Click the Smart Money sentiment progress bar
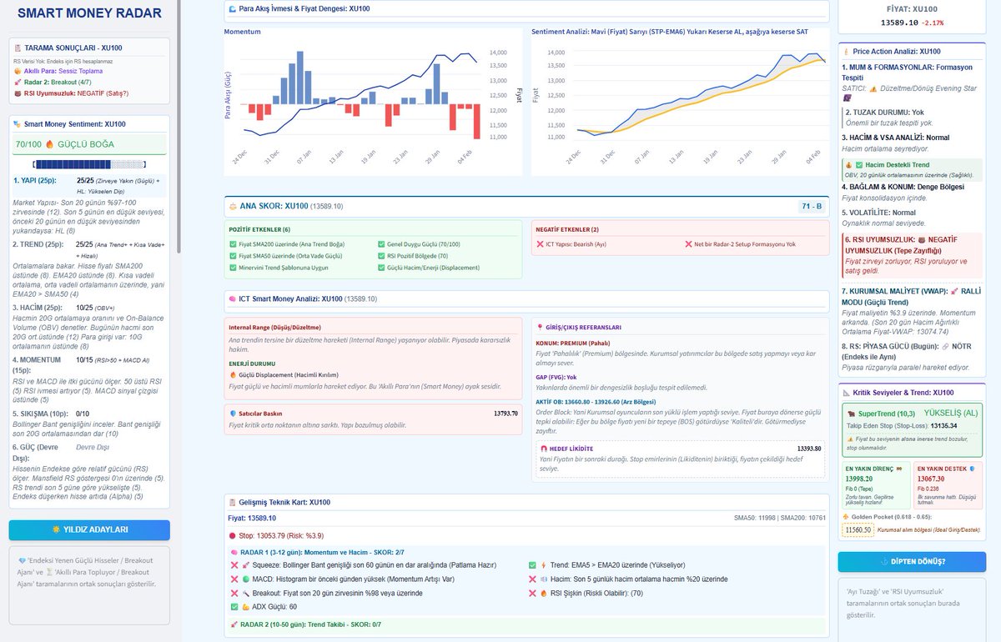This screenshot has height=642, width=1001. 89,164
